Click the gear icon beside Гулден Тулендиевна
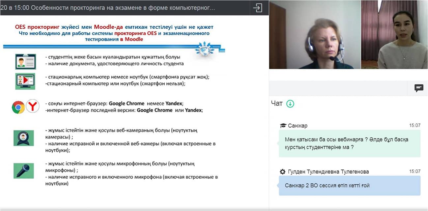The height and width of the screenshot is (211, 428). tap(283, 172)
